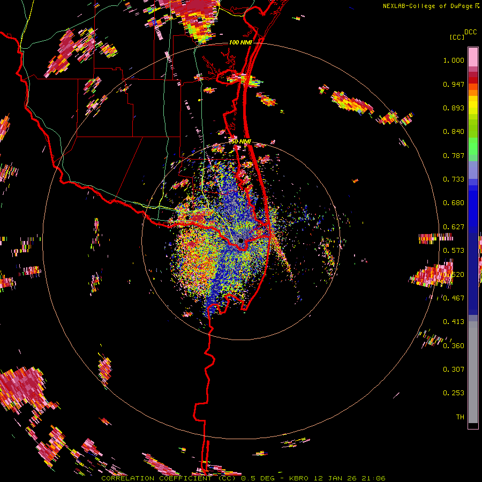Select the 0.733 color scale value
Image resolution: width=482 pixels, height=482 pixels.
click(x=454, y=179)
